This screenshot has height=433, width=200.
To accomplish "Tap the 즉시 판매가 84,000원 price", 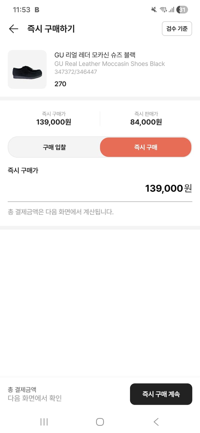I will point(145,122).
